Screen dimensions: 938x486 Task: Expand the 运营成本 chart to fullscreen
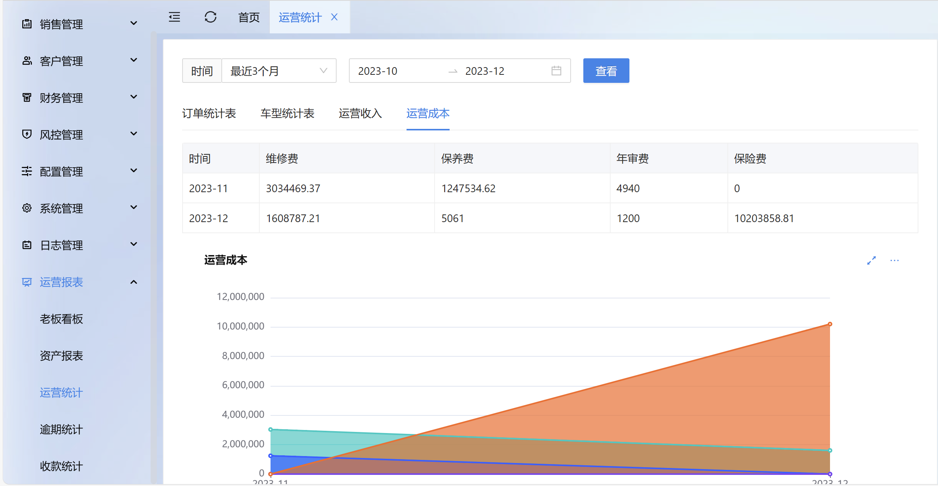pos(871,260)
